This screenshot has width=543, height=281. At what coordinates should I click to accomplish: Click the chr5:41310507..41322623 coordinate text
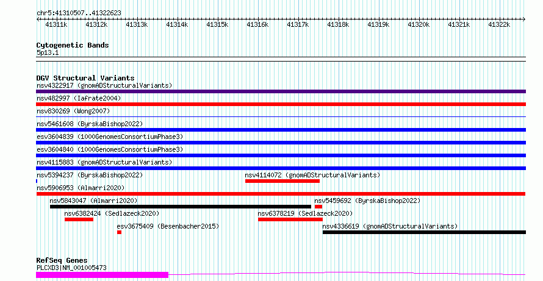pyautogui.click(x=79, y=13)
